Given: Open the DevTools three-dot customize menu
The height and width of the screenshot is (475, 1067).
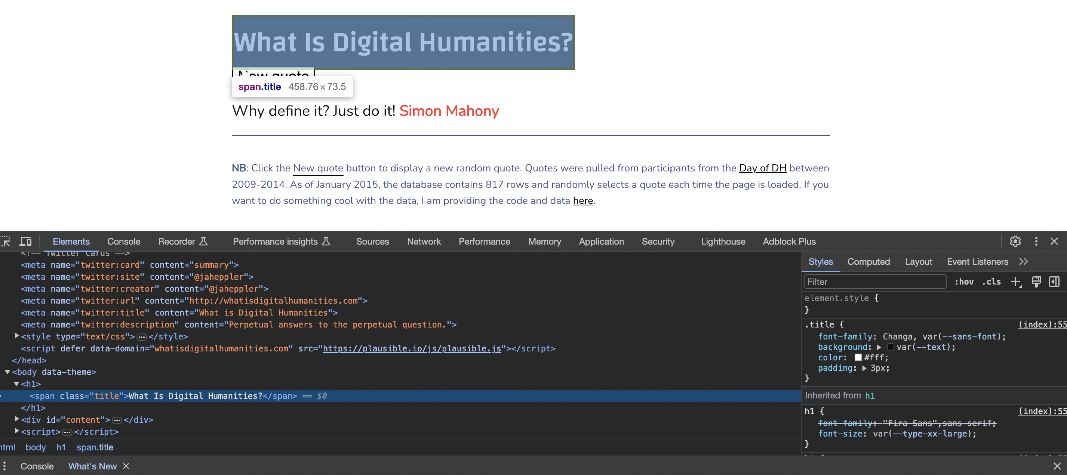Looking at the screenshot, I should coord(1036,241).
